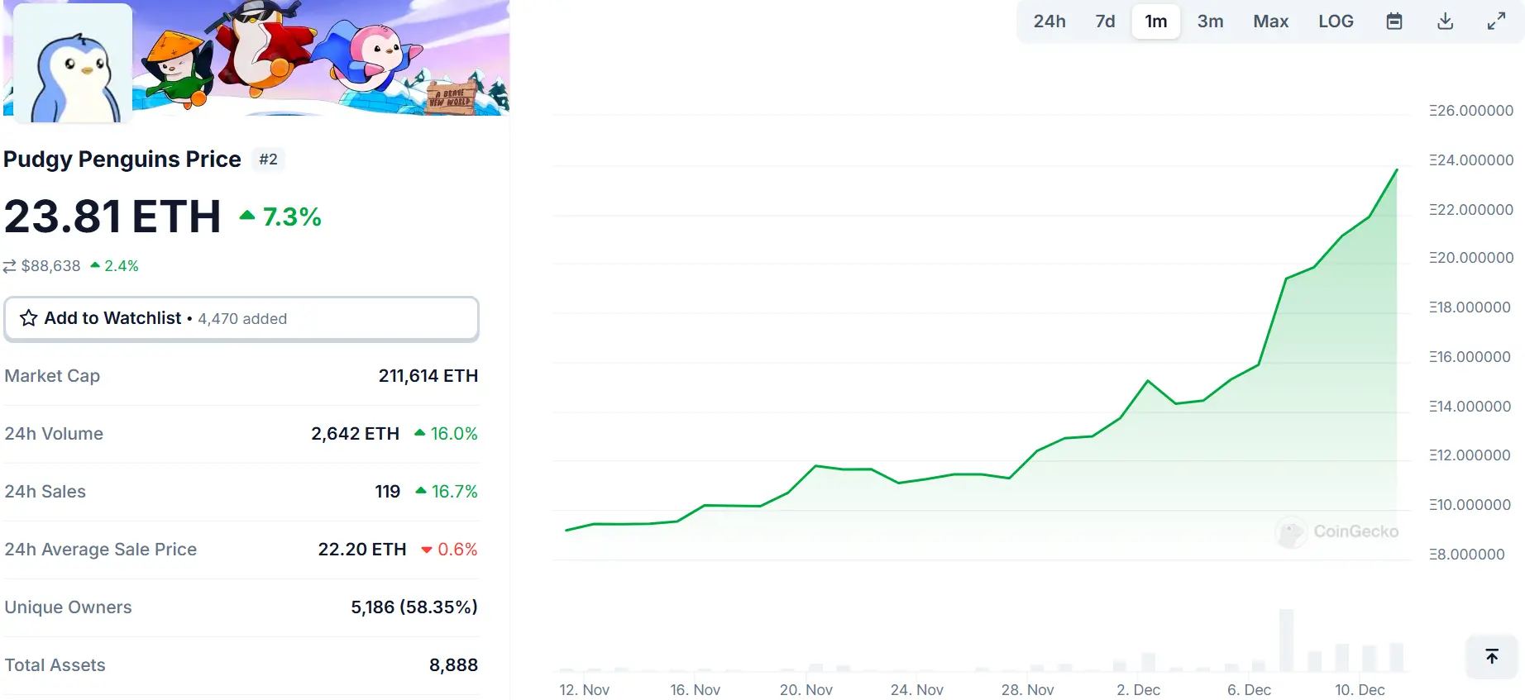
Task: Click the star icon in the watchlist button
Action: click(27, 318)
